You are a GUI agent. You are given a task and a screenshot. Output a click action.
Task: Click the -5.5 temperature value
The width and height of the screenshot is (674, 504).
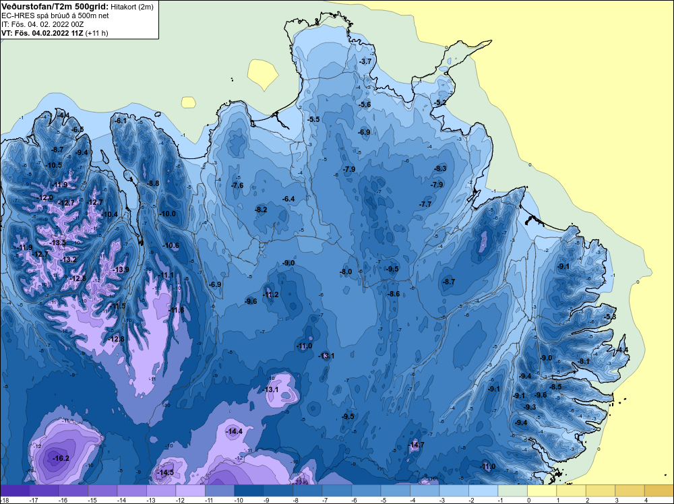(314, 119)
